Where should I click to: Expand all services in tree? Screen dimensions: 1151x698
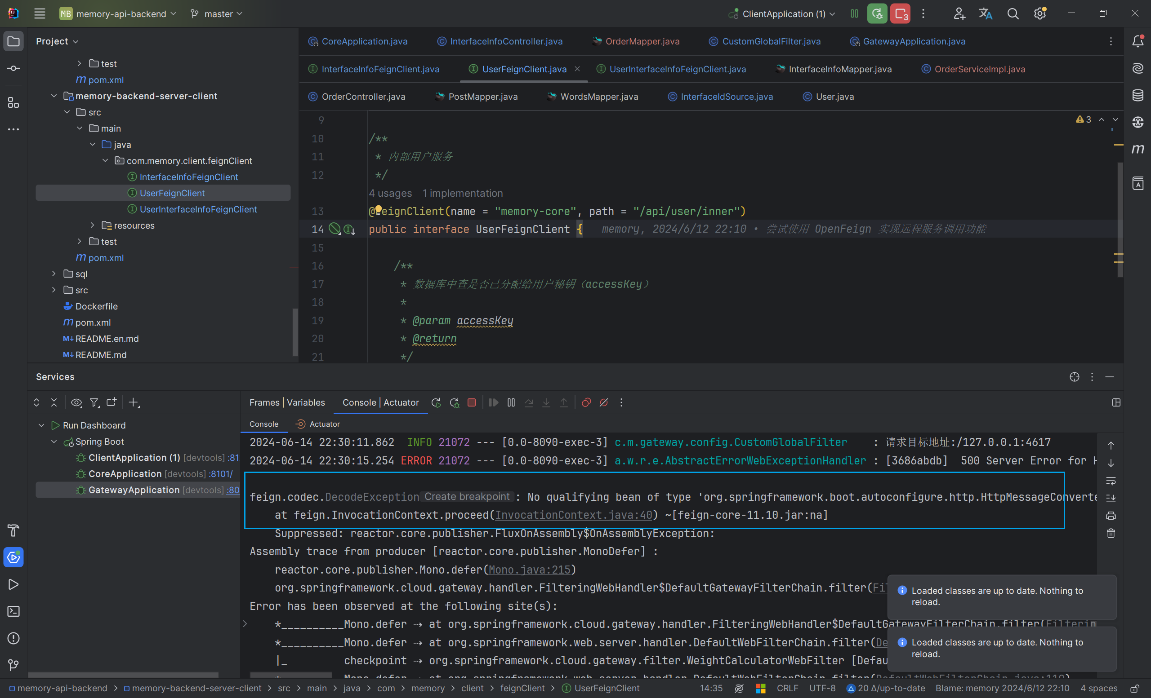coord(36,402)
